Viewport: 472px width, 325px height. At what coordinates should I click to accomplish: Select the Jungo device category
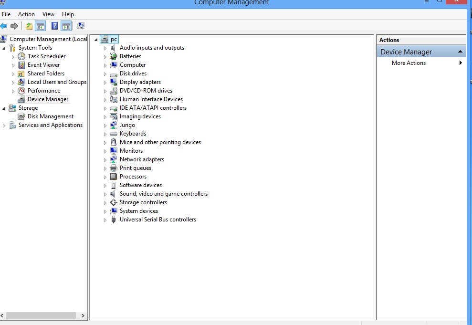(127, 125)
